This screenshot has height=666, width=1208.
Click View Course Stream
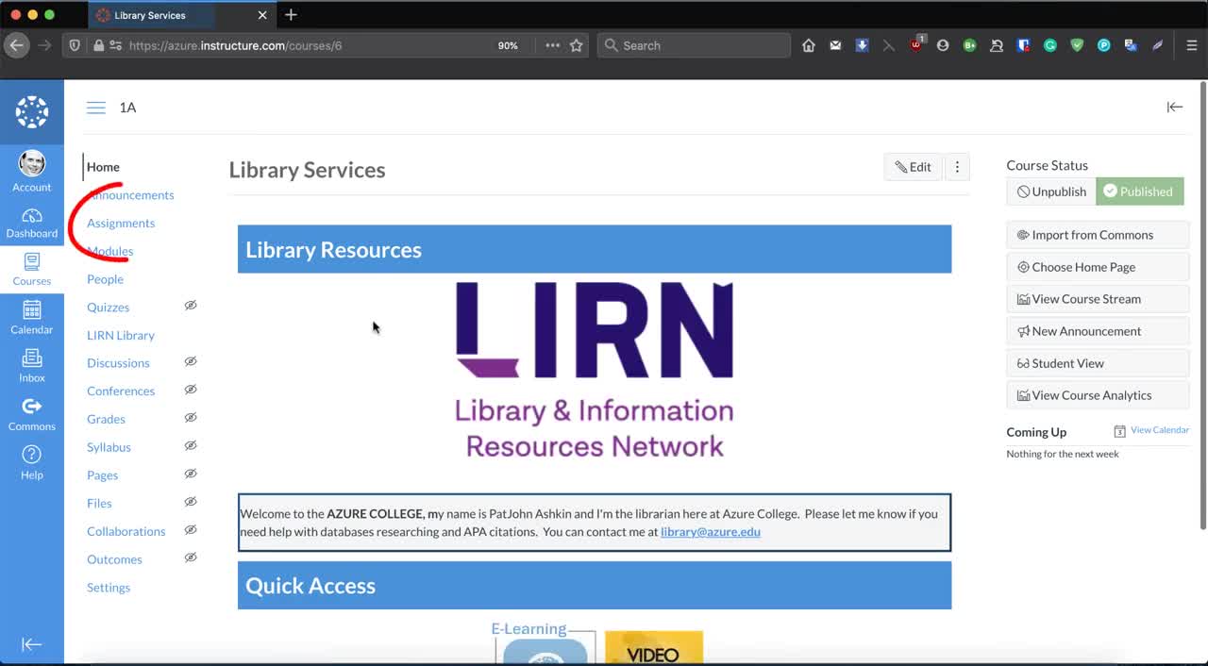(1098, 299)
